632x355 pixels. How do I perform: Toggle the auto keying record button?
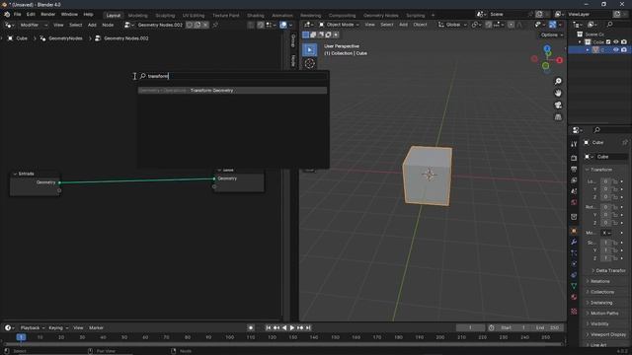[x=250, y=328]
